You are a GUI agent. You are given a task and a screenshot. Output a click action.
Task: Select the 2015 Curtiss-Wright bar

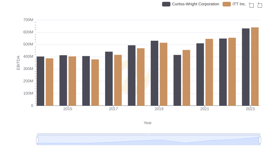tap(63, 80)
